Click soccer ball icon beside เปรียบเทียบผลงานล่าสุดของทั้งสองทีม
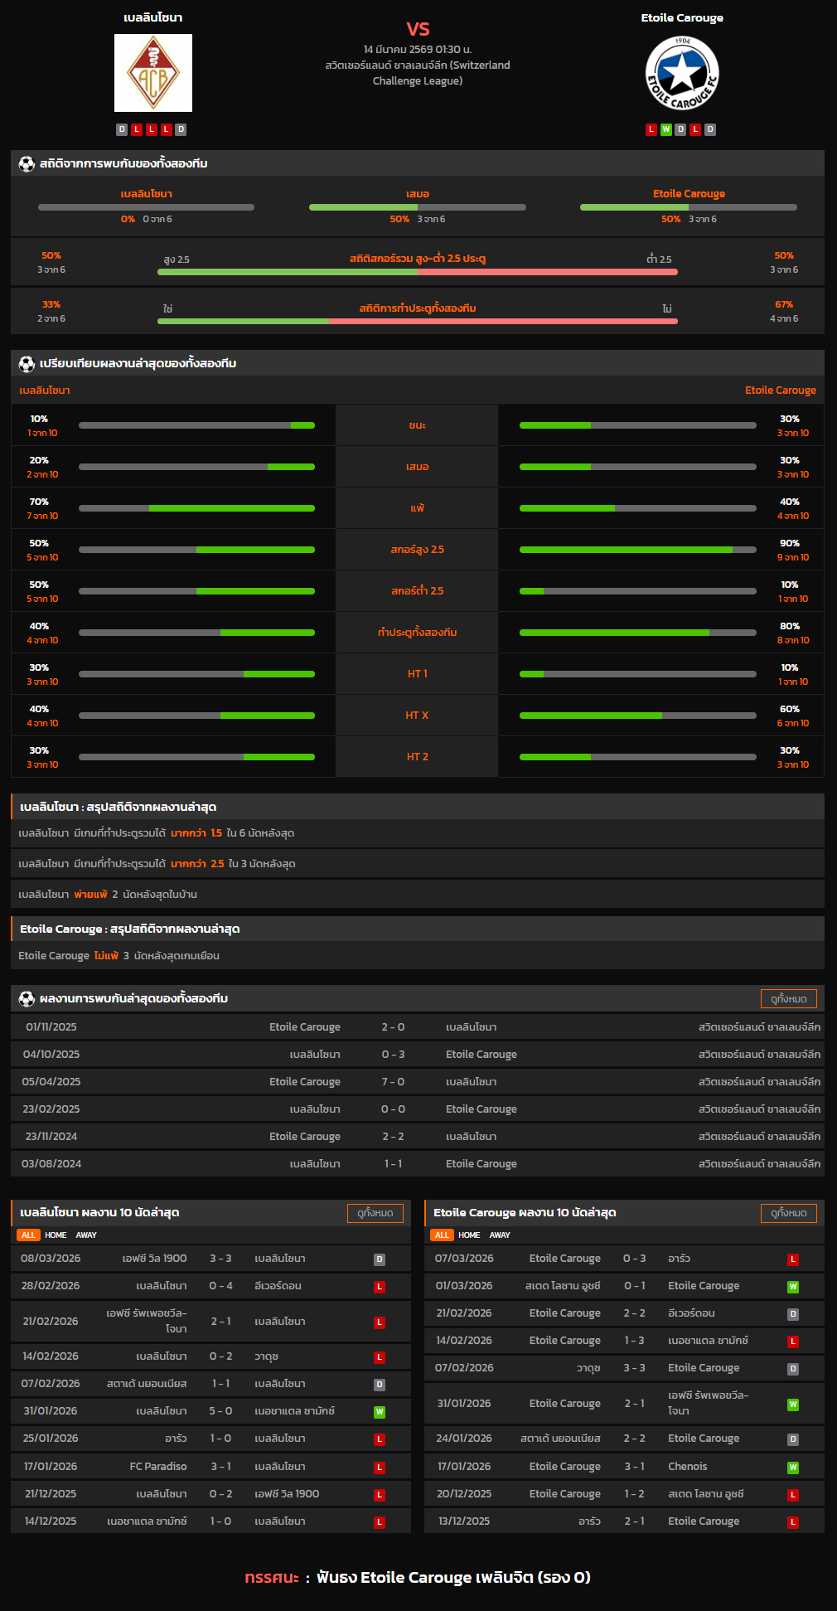This screenshot has height=1611, width=837. pyautogui.click(x=27, y=364)
